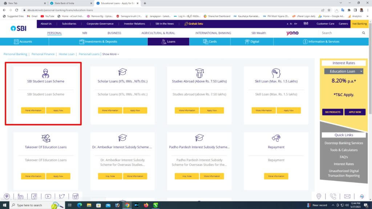The height and width of the screenshot is (209, 372).
Task: Open File Explorer from the taskbar
Action: pos(89,205)
